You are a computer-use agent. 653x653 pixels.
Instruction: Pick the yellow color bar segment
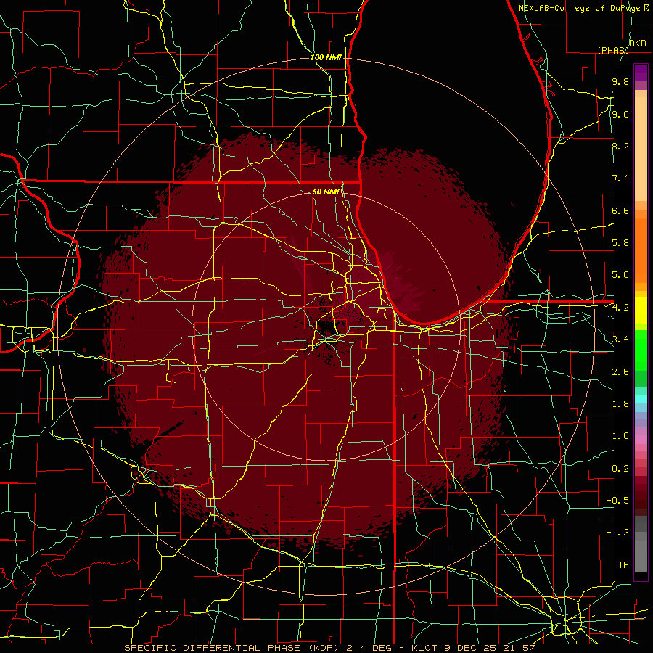pos(641,311)
